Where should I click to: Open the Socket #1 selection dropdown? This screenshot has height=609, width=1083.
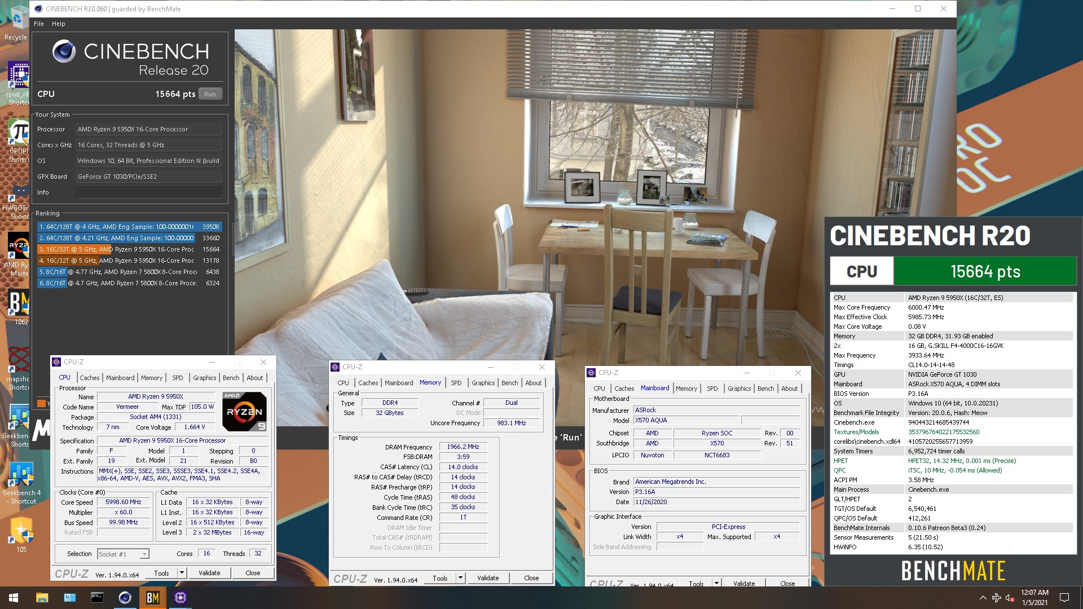(x=123, y=554)
